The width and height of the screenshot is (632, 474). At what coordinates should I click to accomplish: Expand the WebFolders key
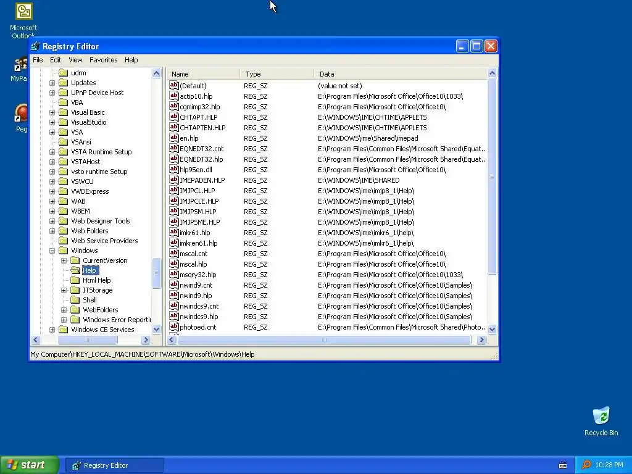point(64,310)
